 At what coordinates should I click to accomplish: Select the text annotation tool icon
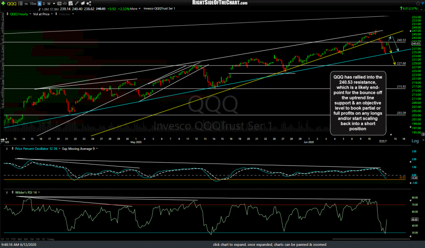59,4
